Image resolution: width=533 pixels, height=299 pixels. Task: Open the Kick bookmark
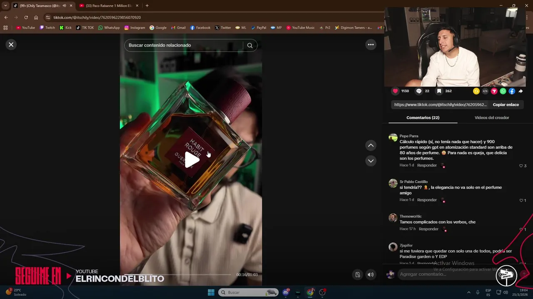65,28
